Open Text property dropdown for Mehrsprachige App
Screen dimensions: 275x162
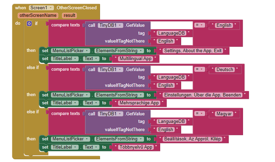(91, 103)
